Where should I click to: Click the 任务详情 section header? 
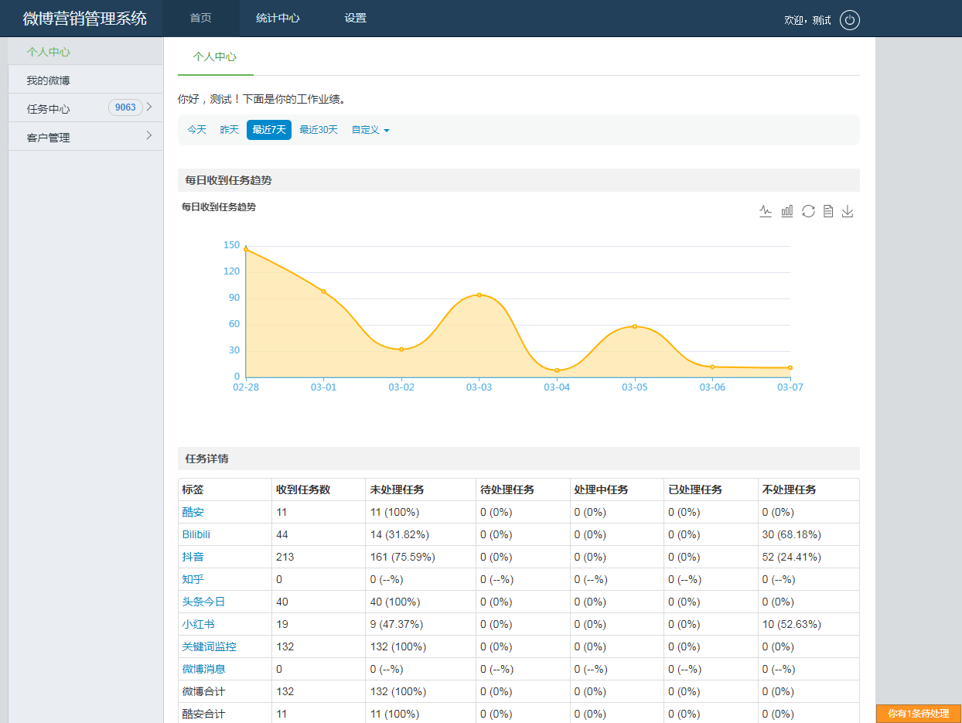point(519,459)
